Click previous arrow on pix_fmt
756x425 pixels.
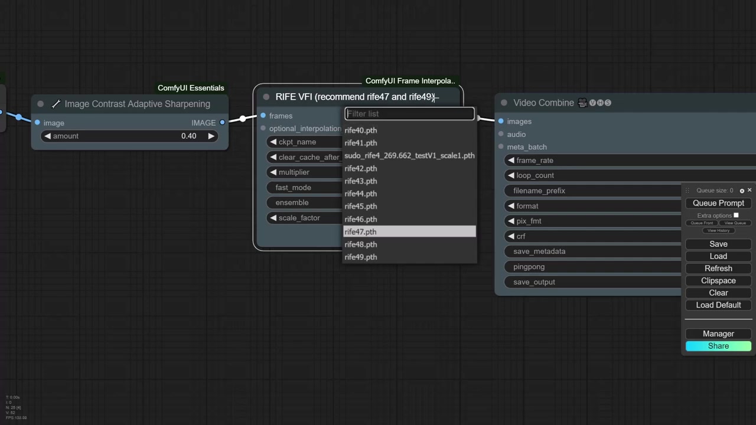coord(511,221)
